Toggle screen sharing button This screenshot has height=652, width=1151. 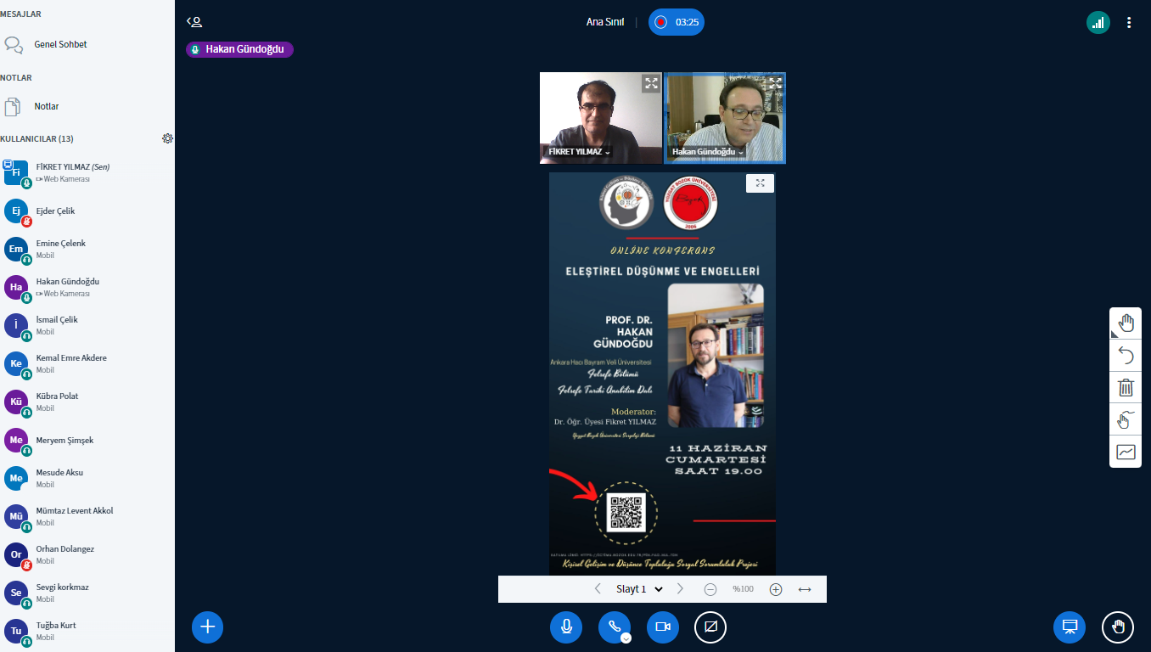click(x=710, y=627)
